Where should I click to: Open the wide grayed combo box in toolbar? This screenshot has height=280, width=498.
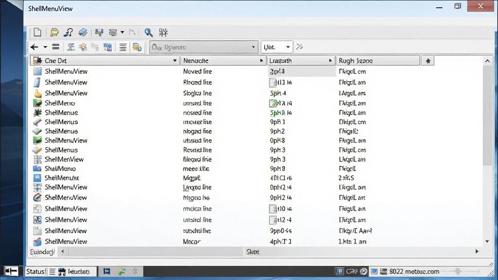(x=203, y=47)
